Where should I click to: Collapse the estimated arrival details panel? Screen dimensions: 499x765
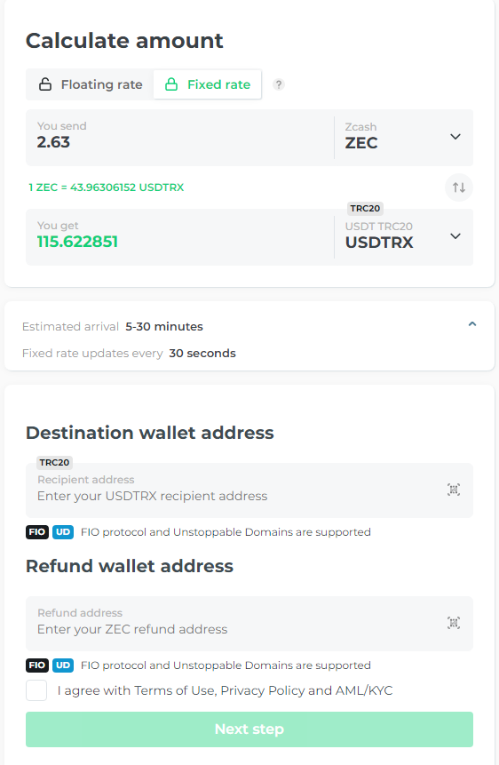pos(472,324)
